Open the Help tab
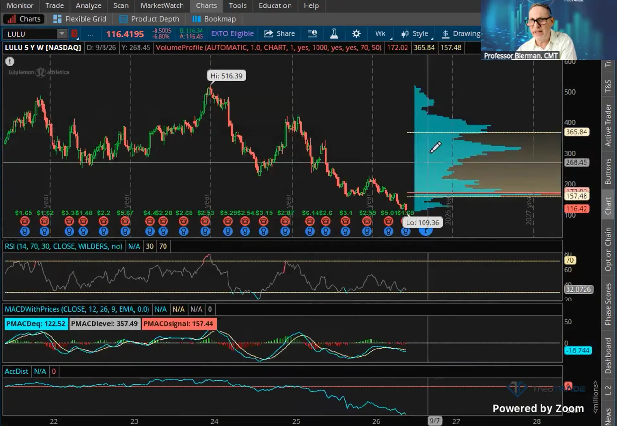 pyautogui.click(x=311, y=5)
